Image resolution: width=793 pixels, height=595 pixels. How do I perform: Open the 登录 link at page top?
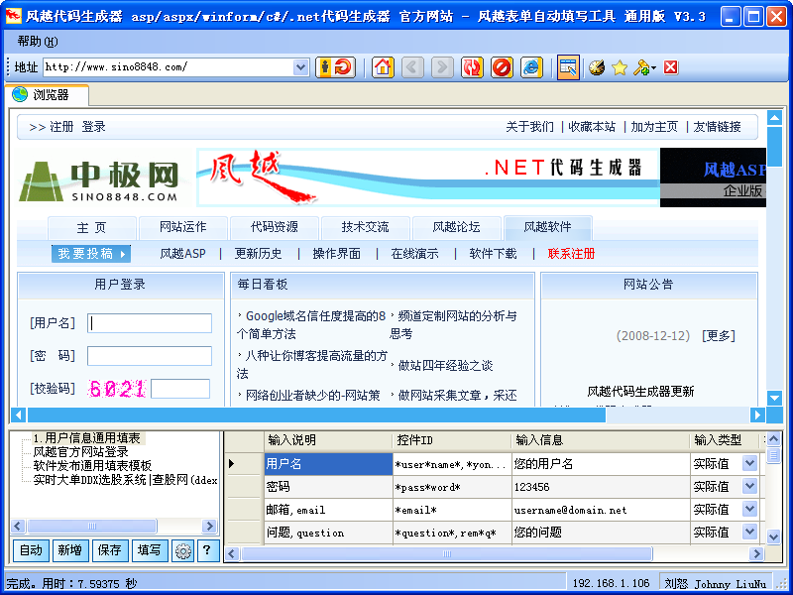[93, 127]
